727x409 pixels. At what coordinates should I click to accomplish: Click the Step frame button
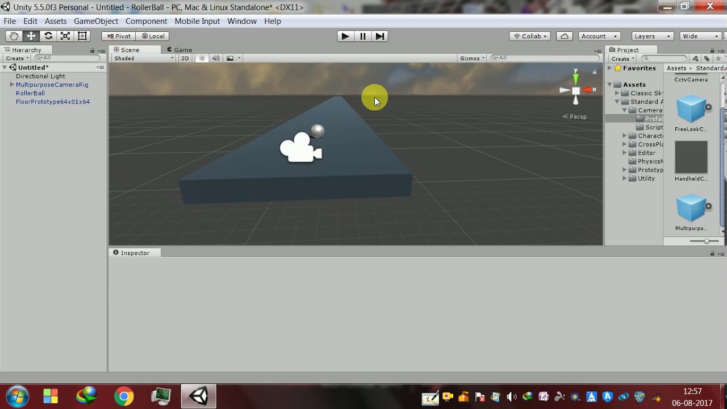[380, 36]
